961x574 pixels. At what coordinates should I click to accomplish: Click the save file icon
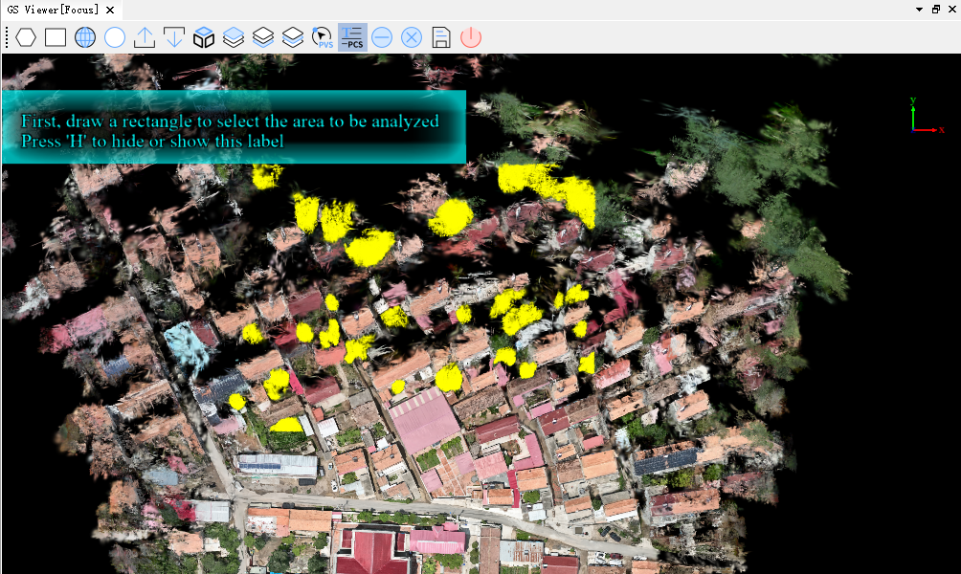tap(440, 37)
